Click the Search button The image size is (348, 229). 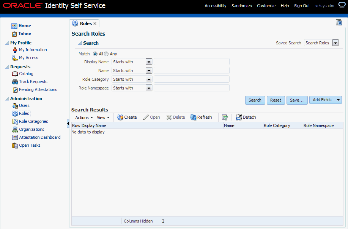pos(255,100)
